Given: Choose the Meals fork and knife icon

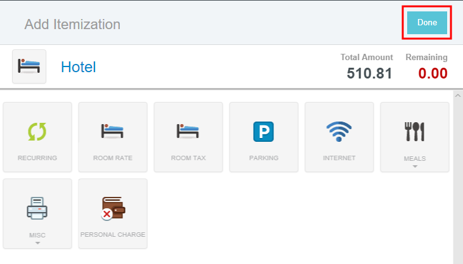Looking at the screenshot, I should 414,132.
